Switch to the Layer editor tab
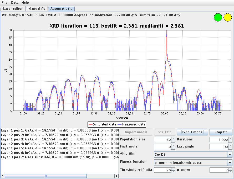This screenshot has width=234, height=179. pyautogui.click(x=13, y=9)
